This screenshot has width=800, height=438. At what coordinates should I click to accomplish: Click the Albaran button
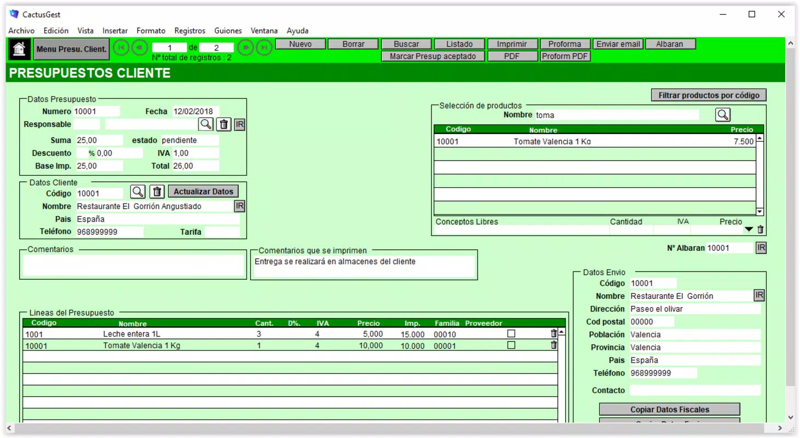(670, 44)
